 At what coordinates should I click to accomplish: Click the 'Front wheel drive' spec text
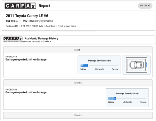point(67,26)
